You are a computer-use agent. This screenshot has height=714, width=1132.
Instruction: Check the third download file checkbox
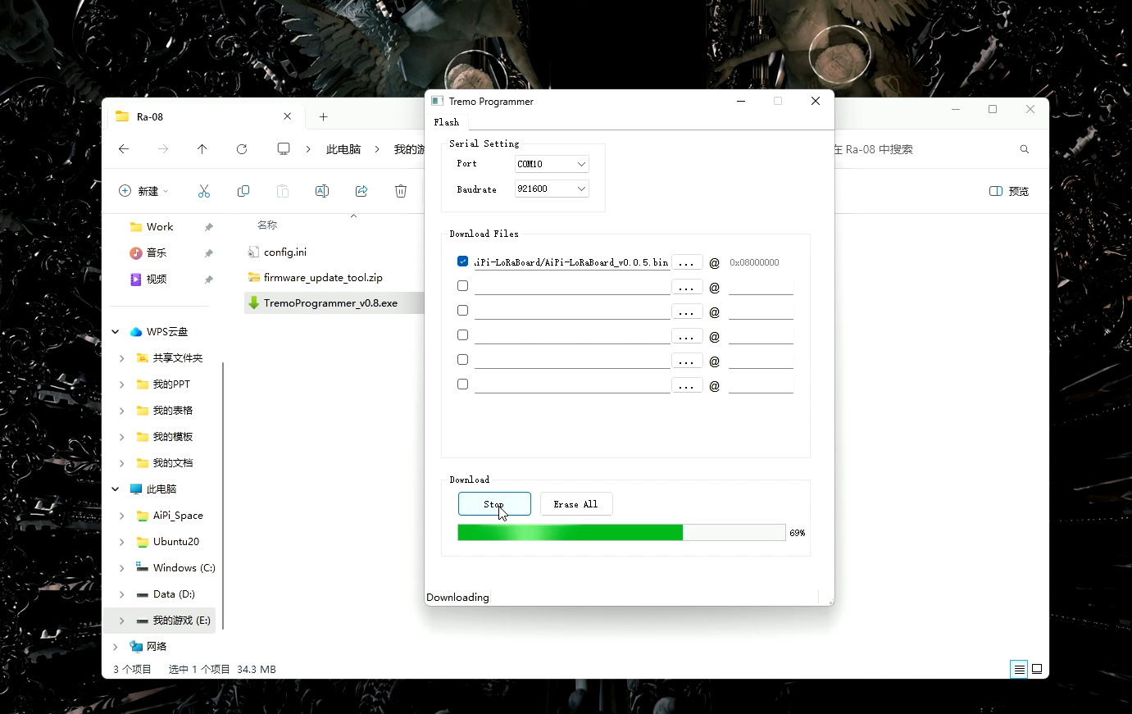click(463, 311)
